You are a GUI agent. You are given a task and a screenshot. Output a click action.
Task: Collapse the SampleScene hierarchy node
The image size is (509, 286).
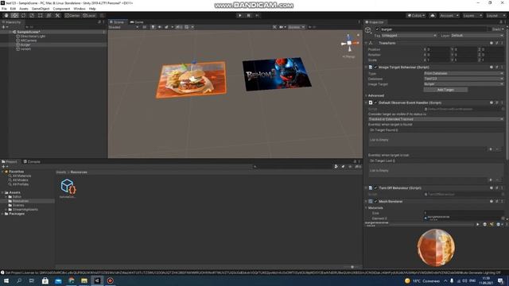(10, 32)
